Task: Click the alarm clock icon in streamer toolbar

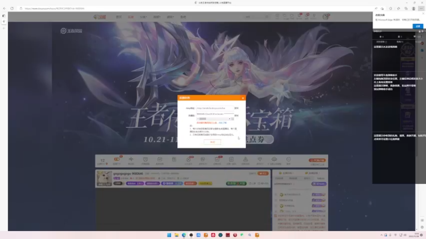Action: pos(145,160)
